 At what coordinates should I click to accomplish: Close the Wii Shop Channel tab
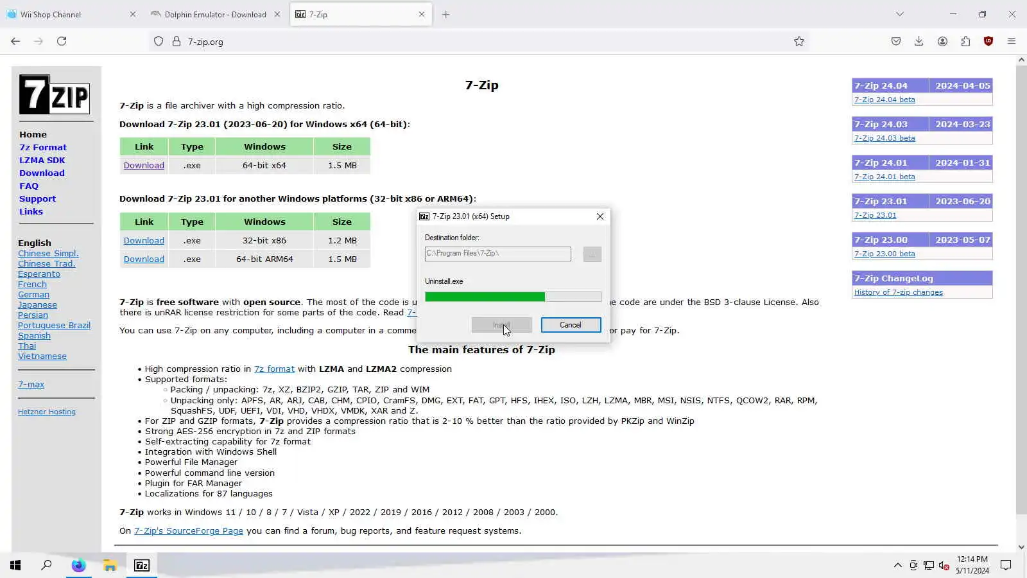point(133,14)
